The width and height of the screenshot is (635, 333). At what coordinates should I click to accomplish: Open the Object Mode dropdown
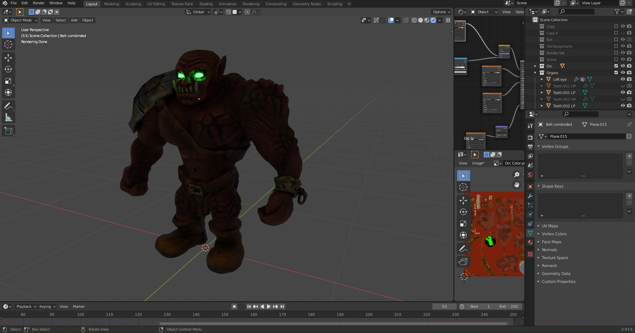(x=21, y=20)
